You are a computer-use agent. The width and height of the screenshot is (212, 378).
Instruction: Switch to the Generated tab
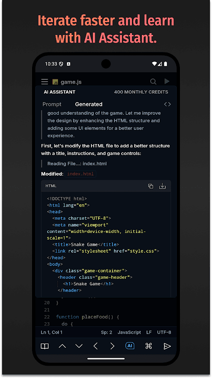point(89,104)
